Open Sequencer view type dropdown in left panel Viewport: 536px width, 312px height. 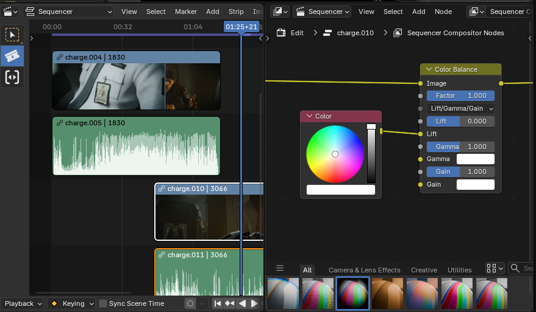click(68, 12)
